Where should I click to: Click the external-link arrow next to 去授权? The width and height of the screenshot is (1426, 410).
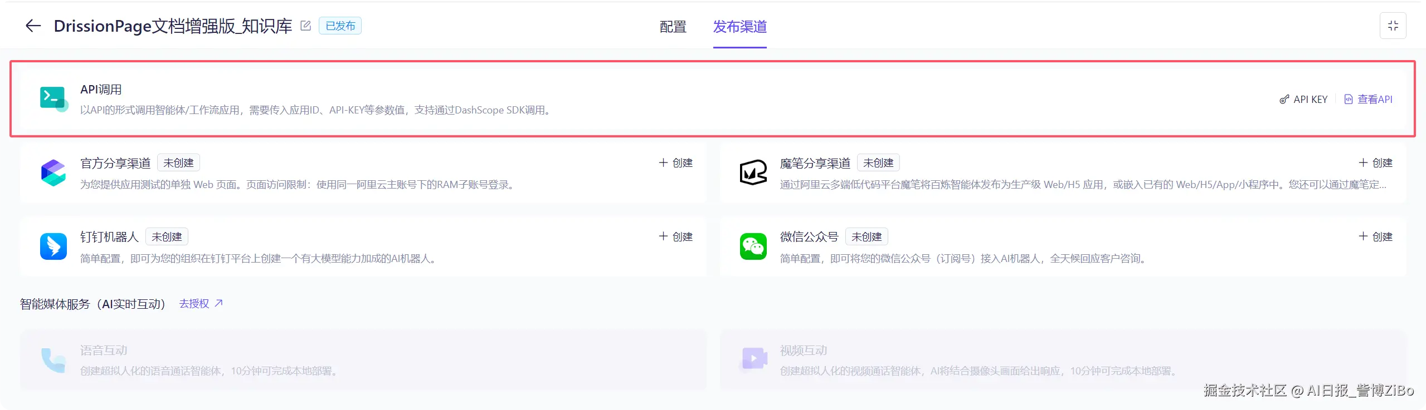(x=218, y=303)
